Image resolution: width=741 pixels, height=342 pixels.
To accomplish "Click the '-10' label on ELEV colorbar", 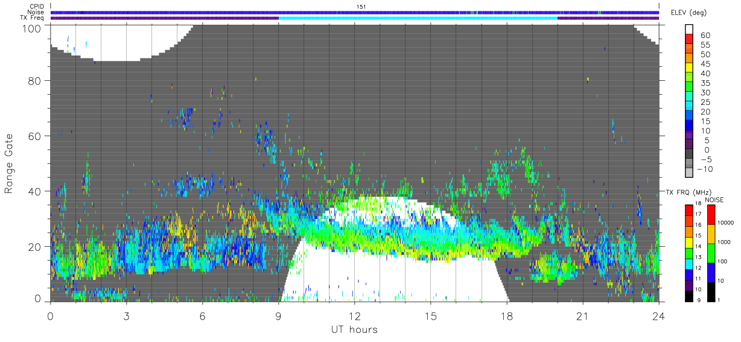I will (x=704, y=168).
